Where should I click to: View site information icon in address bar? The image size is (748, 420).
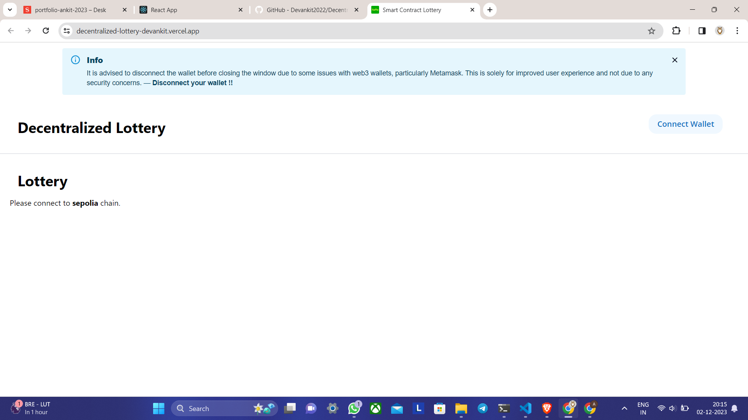[x=67, y=31]
